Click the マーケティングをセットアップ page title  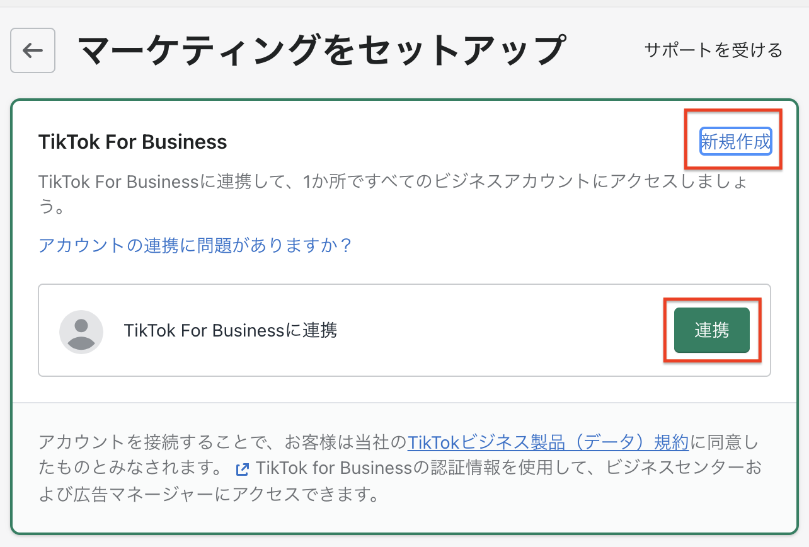click(x=321, y=50)
